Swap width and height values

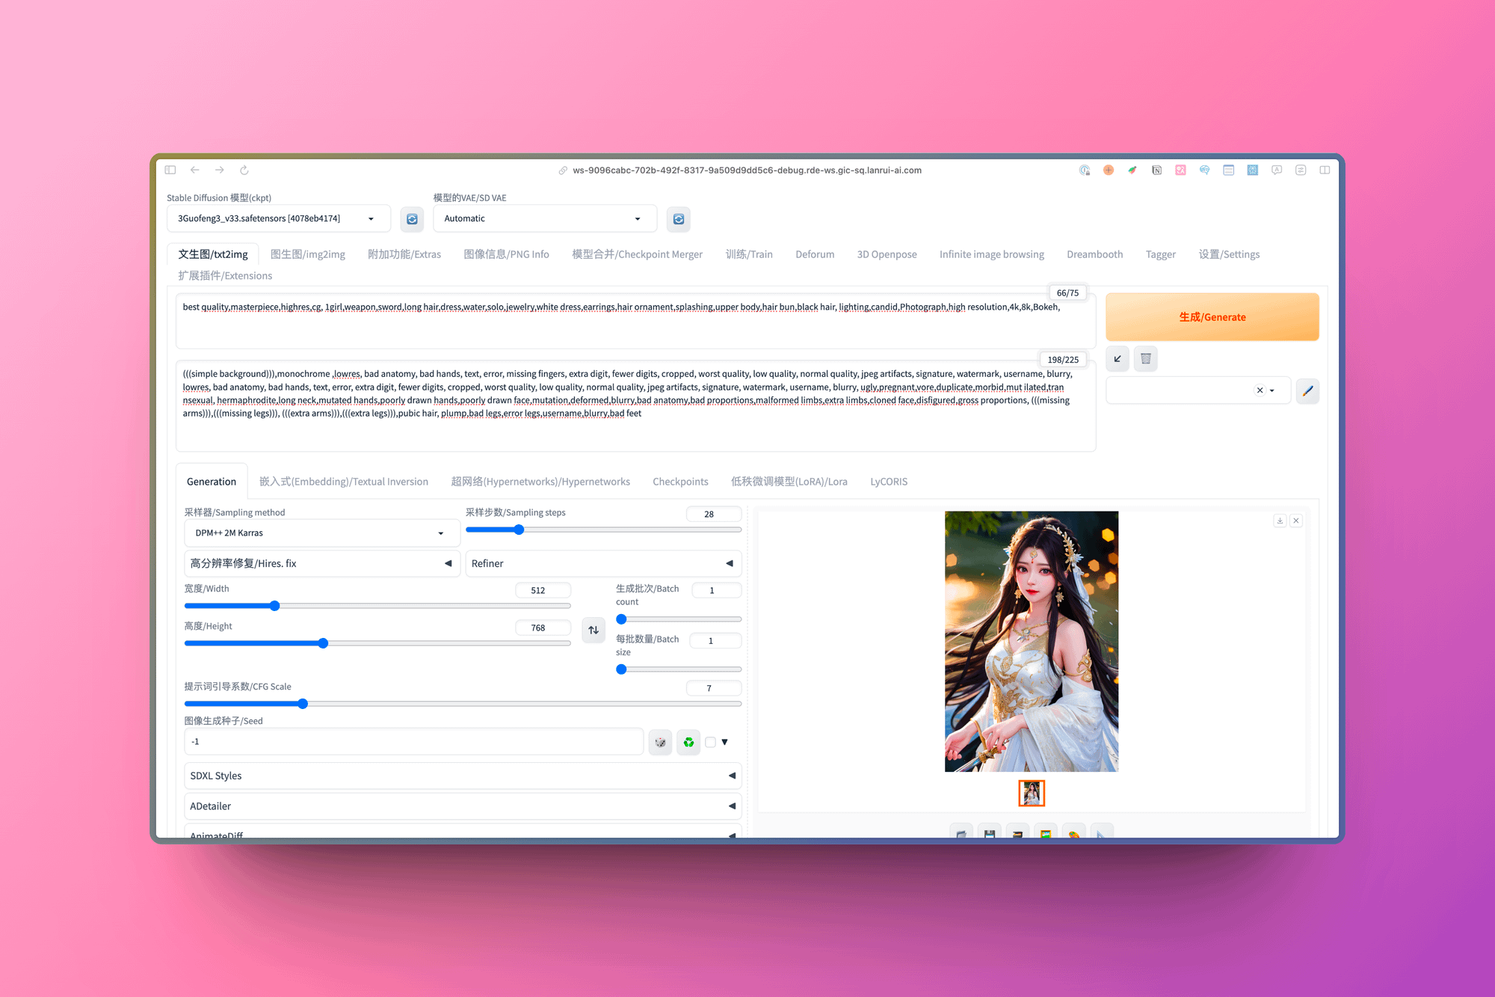(594, 630)
